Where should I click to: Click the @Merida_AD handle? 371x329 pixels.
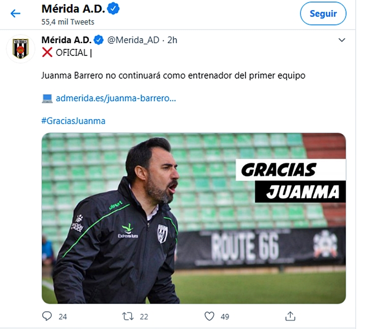tap(133, 40)
